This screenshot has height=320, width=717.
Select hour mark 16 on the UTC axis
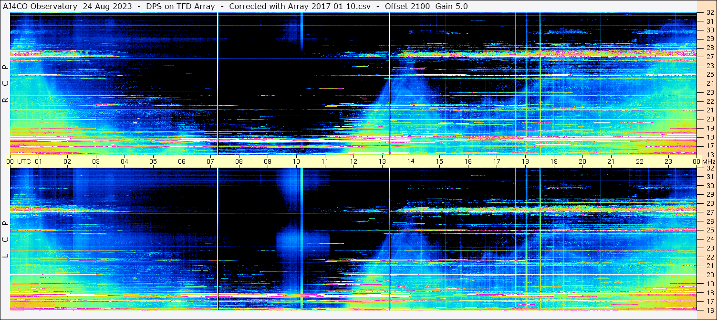468,161
